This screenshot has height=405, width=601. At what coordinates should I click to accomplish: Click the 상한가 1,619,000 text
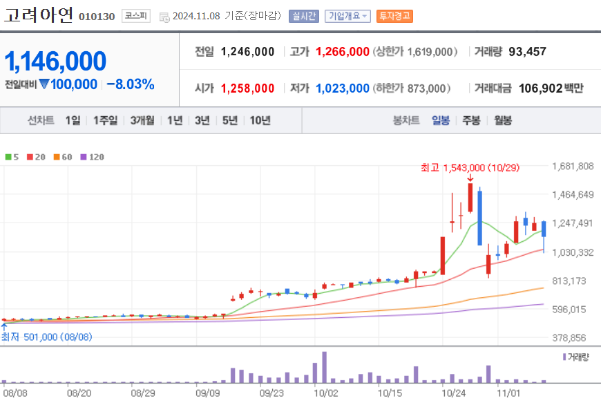pos(415,51)
